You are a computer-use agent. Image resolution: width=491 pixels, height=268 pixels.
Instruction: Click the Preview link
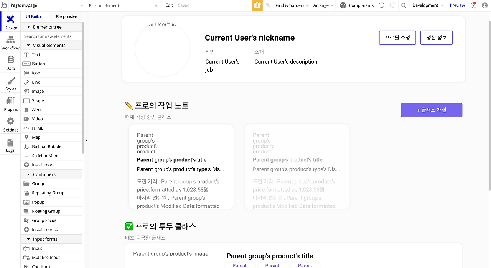pyautogui.click(x=457, y=5)
